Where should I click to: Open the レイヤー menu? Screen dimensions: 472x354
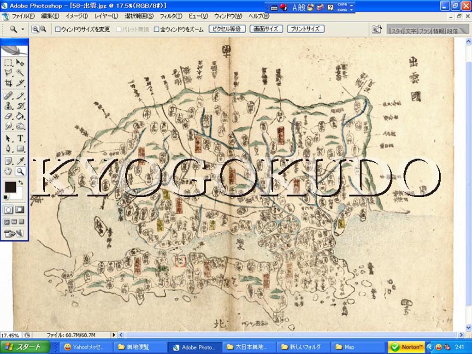106,16
